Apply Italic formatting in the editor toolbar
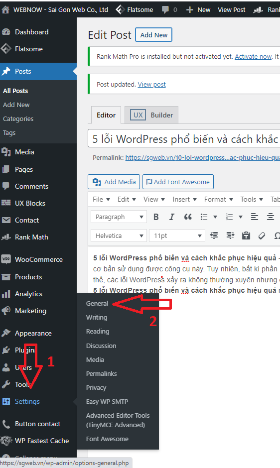The image size is (280, 468). (x=171, y=217)
